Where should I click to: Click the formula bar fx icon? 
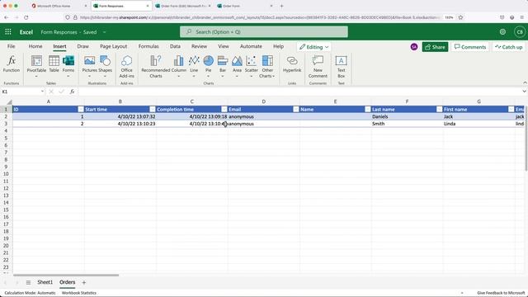72,92
